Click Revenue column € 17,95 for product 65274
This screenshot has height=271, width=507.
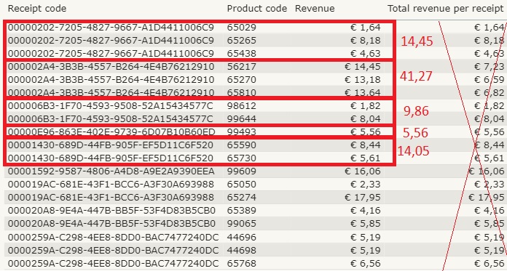(x=363, y=197)
